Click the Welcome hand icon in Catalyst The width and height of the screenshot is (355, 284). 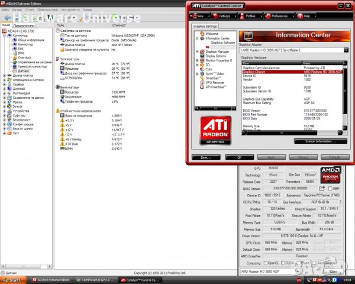pyautogui.click(x=202, y=34)
